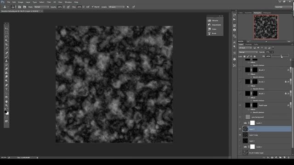
Task: Open the Layers panel Opacity arrow
Action: pyautogui.click(x=272, y=52)
